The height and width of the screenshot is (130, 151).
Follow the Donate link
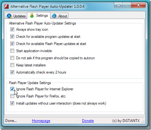tap(88, 121)
